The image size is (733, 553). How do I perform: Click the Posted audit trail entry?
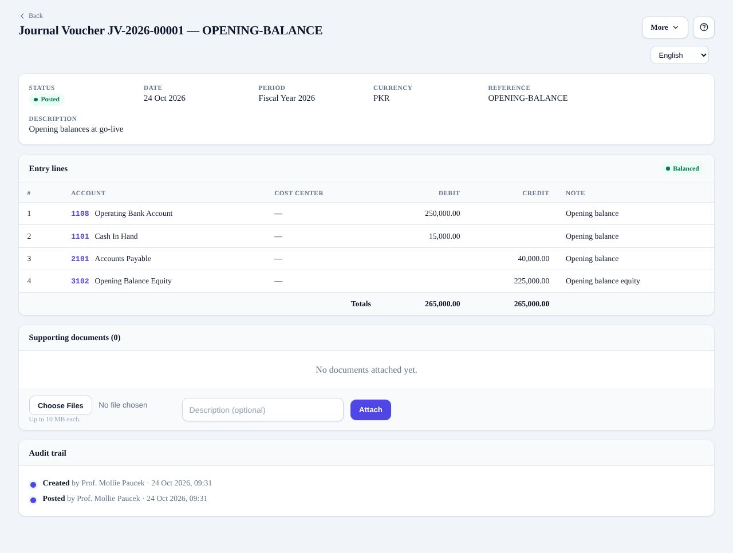[125, 499]
